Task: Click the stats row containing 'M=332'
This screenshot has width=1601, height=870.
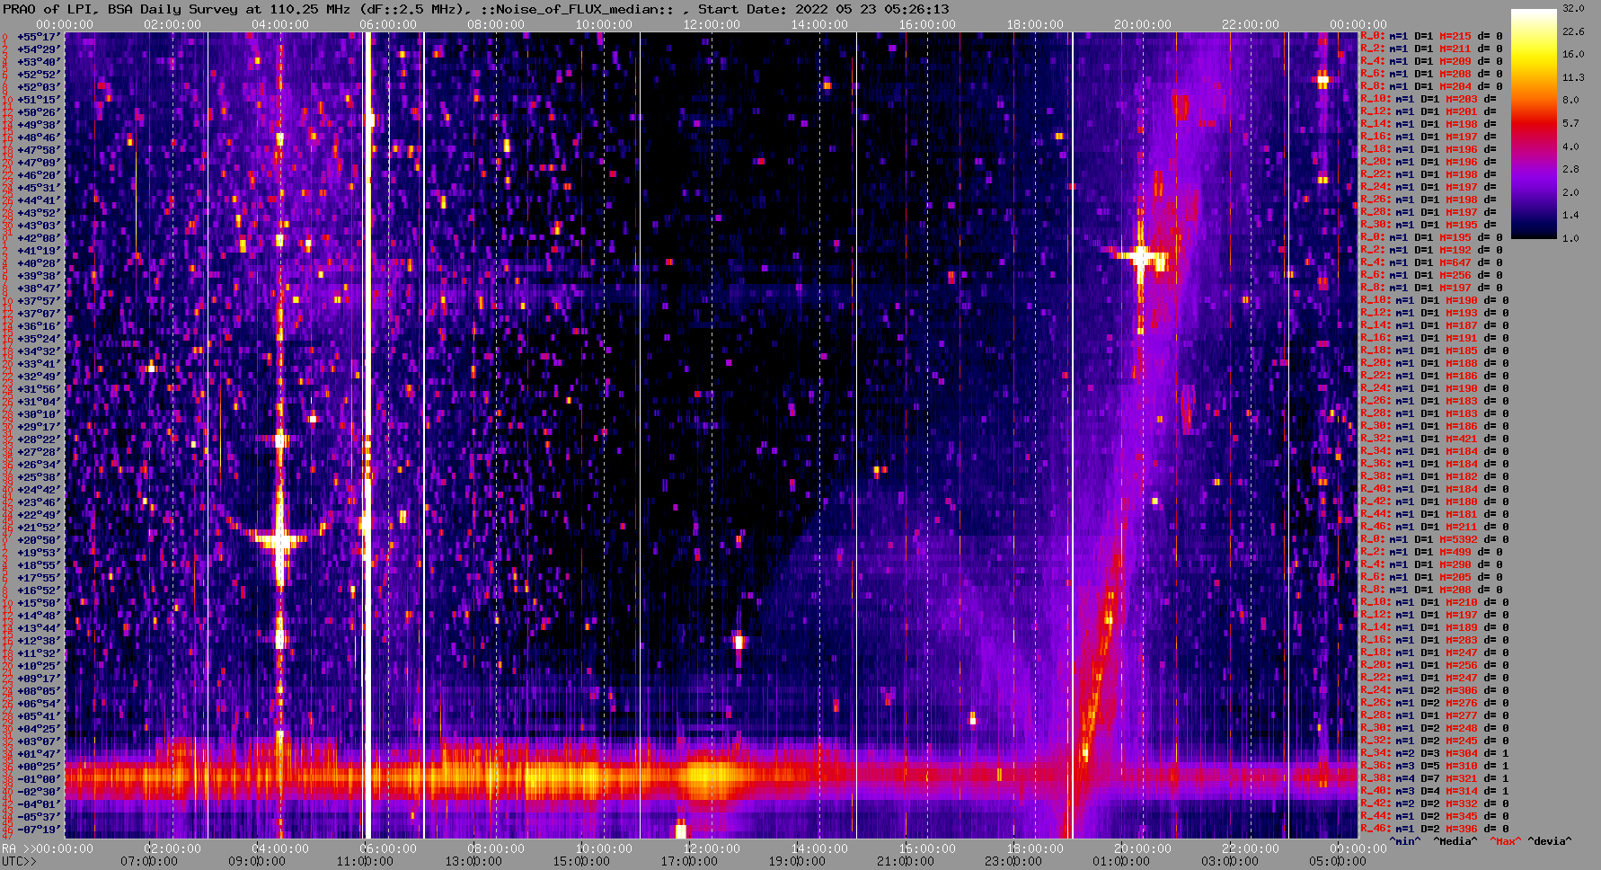Action: [x=1435, y=803]
